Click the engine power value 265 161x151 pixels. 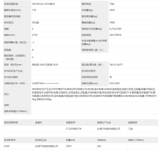point(99,146)
